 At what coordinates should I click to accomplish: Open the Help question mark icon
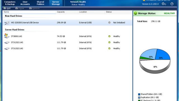172,4
